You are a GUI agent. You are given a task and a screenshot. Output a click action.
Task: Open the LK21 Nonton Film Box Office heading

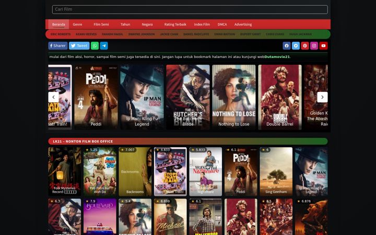tap(83, 141)
